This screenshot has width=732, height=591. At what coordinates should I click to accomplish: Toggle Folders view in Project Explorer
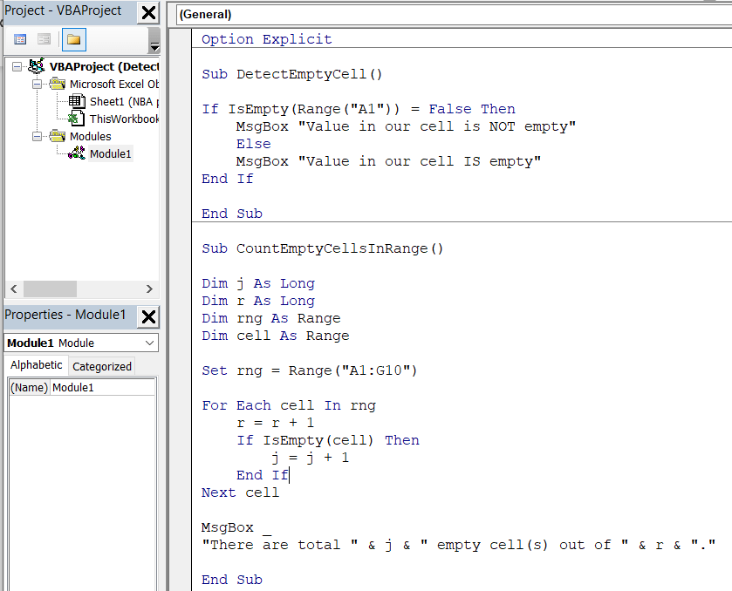[74, 38]
